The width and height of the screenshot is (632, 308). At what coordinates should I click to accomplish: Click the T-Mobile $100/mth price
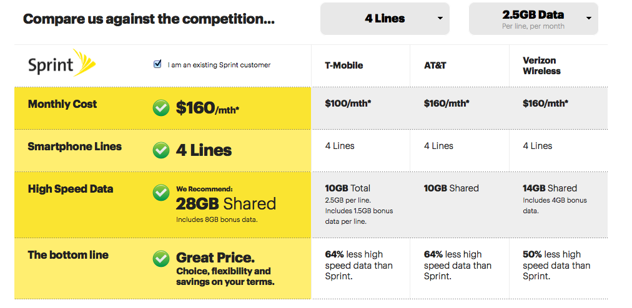click(348, 103)
